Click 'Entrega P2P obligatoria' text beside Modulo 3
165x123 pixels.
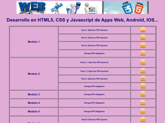point(94,94)
